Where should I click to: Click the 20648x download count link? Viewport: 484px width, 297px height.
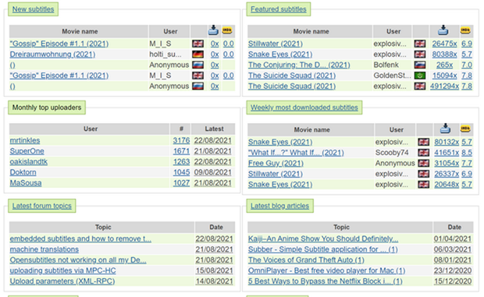(x=447, y=185)
